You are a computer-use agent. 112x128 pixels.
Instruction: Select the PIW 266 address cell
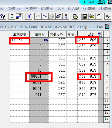click(x=88, y=83)
